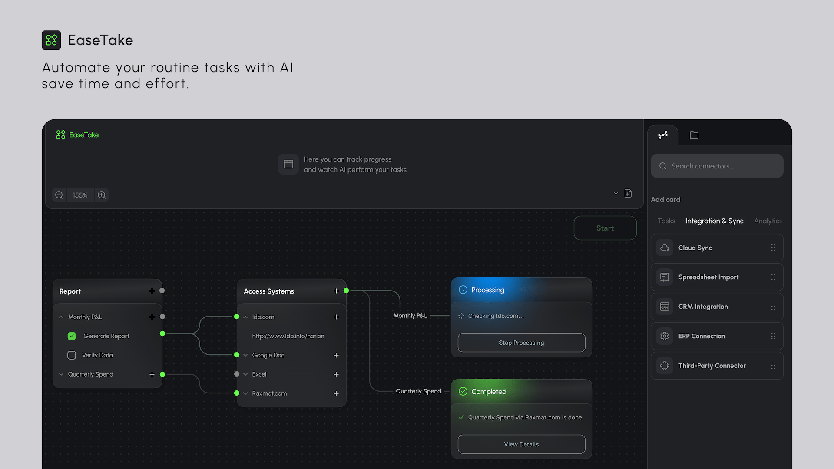Open the folder tab icon
The height and width of the screenshot is (469, 834).
click(x=694, y=135)
